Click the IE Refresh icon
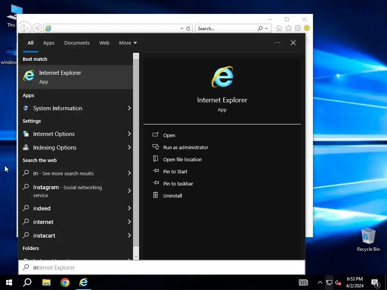The height and width of the screenshot is (290, 387). [188, 28]
